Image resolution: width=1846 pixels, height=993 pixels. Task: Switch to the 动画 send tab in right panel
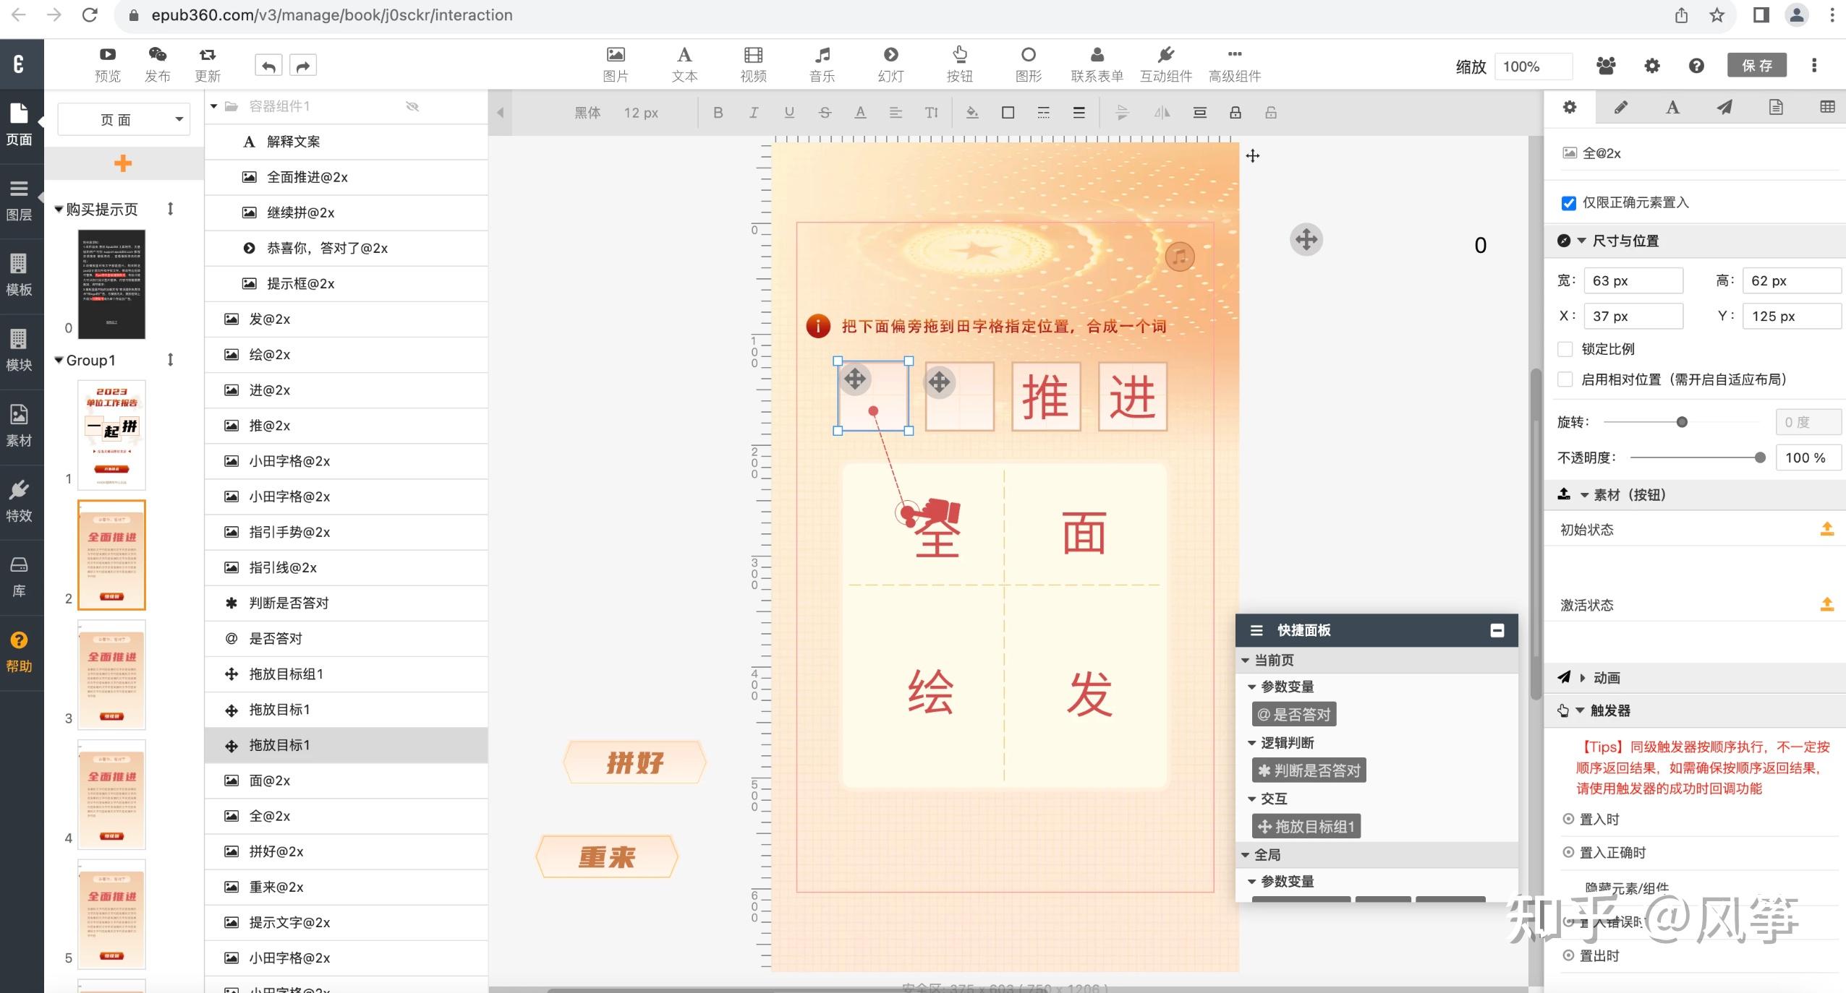(x=1724, y=106)
